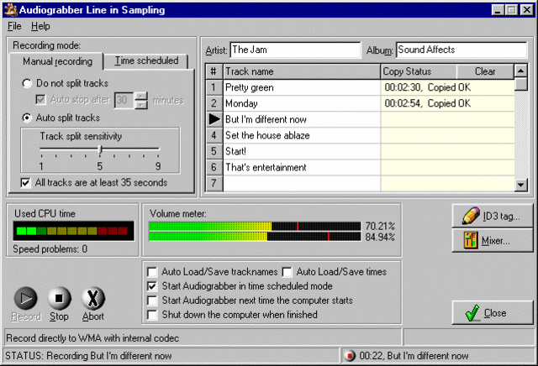
Task: Launch the Mixer panel
Action: coord(492,241)
